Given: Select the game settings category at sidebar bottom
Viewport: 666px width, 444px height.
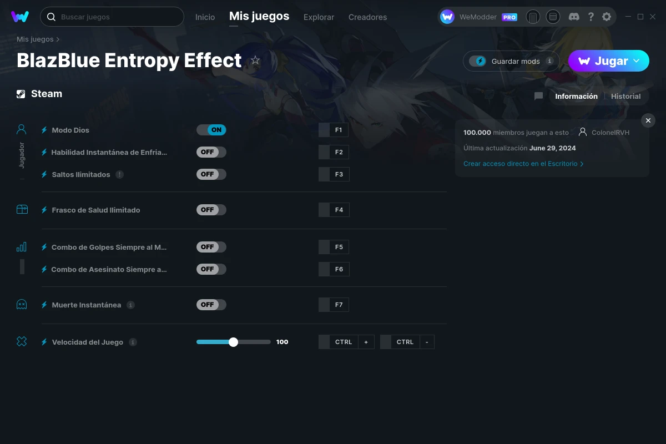Looking at the screenshot, I should click(x=21, y=342).
